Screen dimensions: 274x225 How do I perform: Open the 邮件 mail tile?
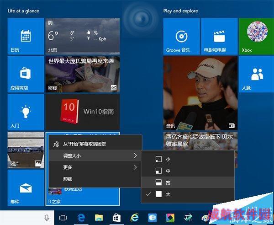(x=26, y=188)
